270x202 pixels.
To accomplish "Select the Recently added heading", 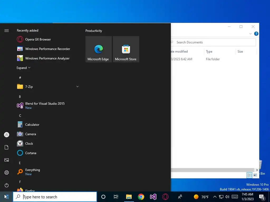I will point(27,31).
